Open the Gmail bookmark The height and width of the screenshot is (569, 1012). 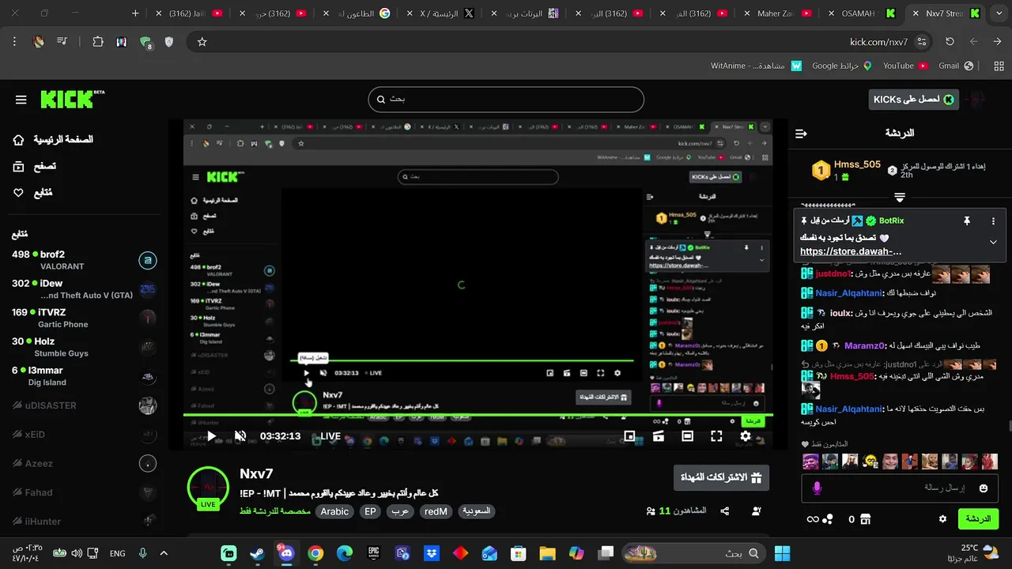pos(955,66)
